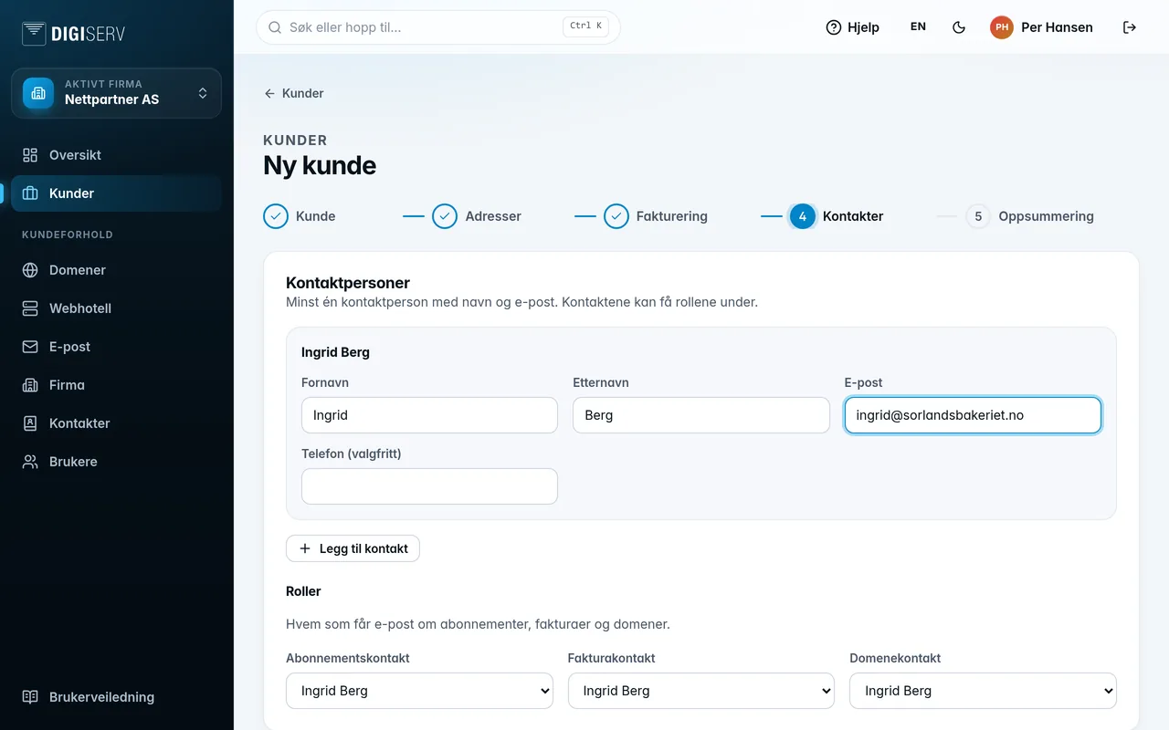This screenshot has width=1169, height=730.
Task: Go back to Kunder list
Action: point(293,93)
